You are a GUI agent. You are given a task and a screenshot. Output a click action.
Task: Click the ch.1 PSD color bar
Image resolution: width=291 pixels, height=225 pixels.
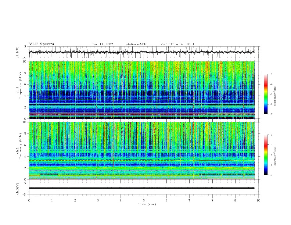[x=266, y=94]
